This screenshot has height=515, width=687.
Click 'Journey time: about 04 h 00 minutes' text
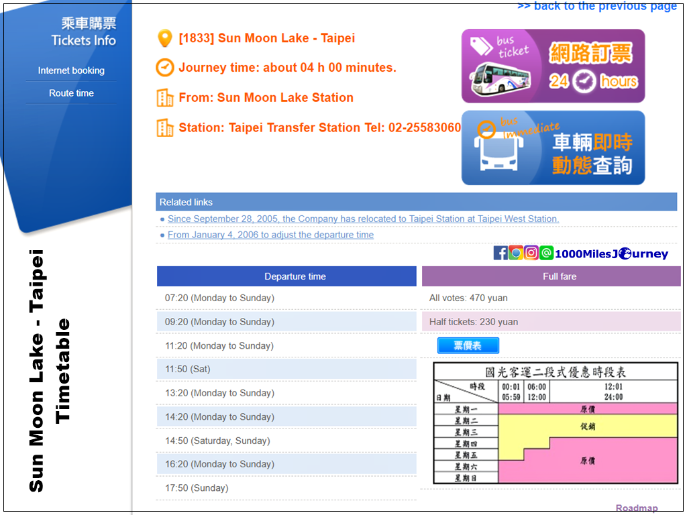287,68
